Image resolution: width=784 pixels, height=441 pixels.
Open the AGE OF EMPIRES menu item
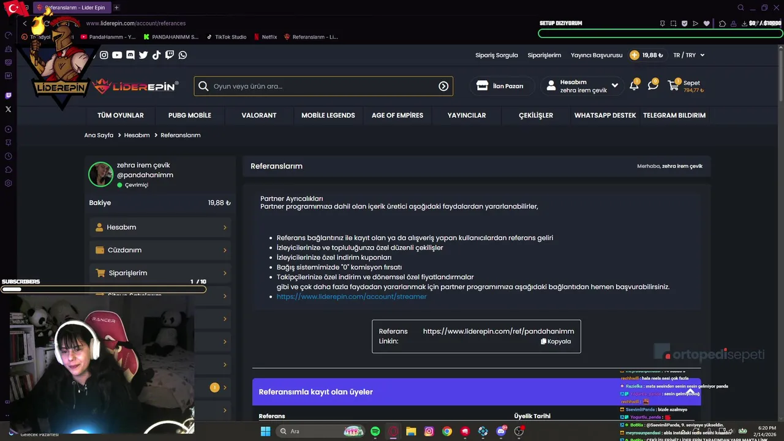click(398, 115)
